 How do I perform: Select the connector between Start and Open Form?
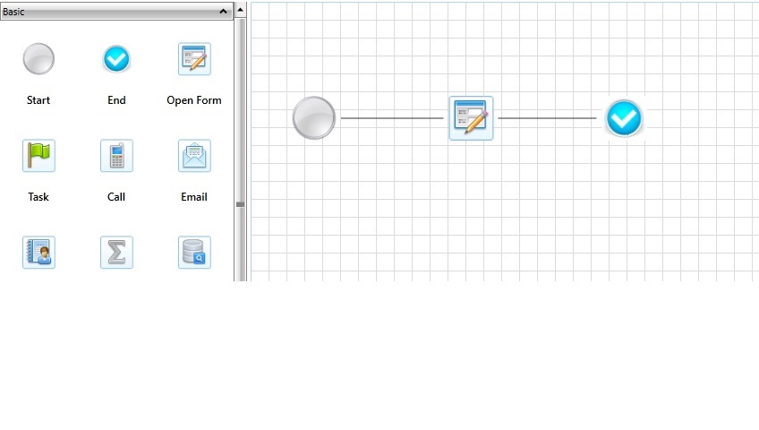(392, 118)
